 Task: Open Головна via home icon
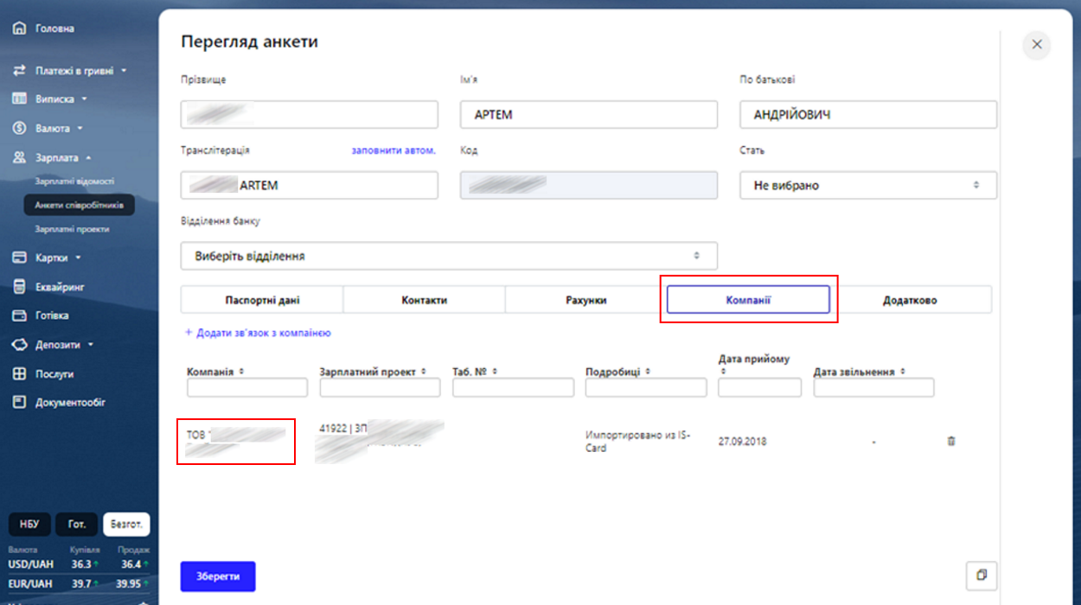point(20,29)
